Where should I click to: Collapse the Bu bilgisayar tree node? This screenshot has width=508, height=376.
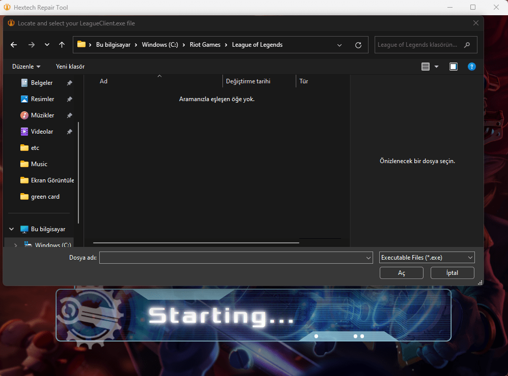(x=12, y=229)
